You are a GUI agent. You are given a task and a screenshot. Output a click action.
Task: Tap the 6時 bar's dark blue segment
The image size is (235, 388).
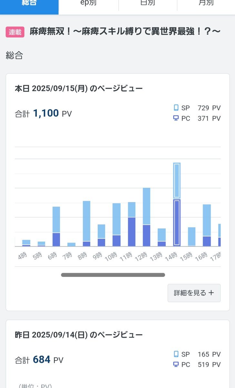(x=56, y=239)
